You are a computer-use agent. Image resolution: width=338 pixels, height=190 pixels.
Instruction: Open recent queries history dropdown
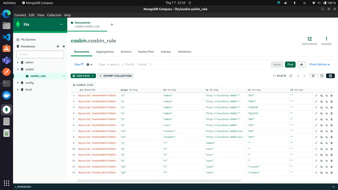click(x=89, y=64)
